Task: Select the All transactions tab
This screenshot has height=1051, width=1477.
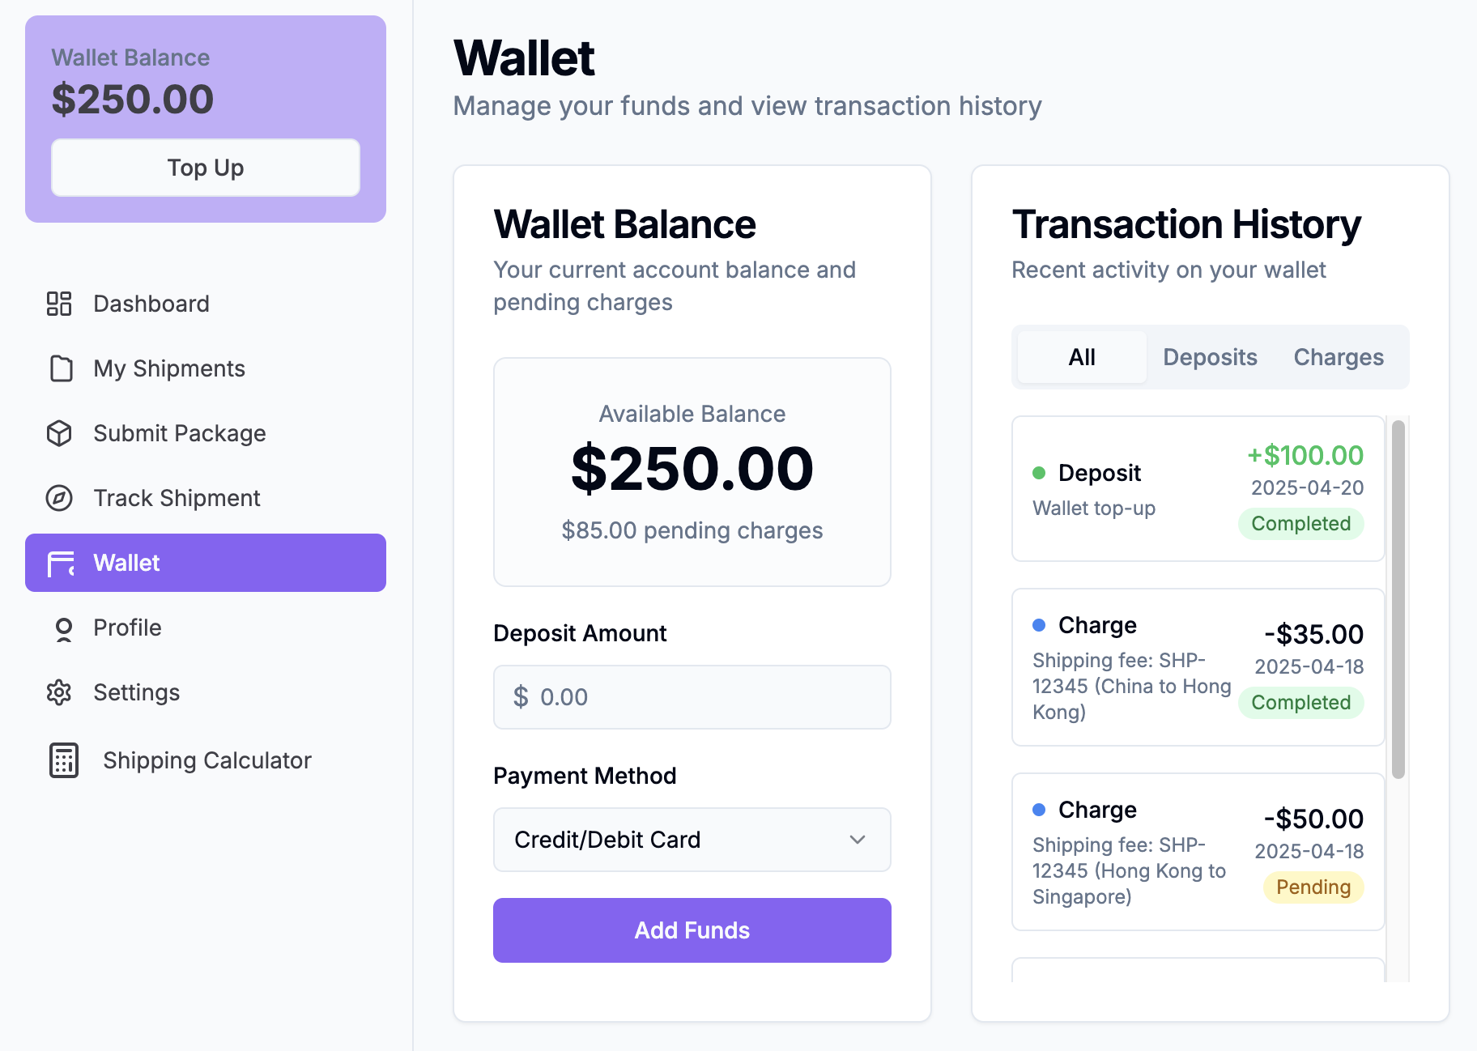Action: tap(1082, 357)
